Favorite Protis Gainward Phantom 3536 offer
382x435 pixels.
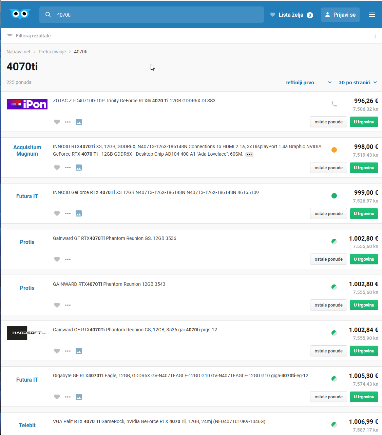click(57, 259)
